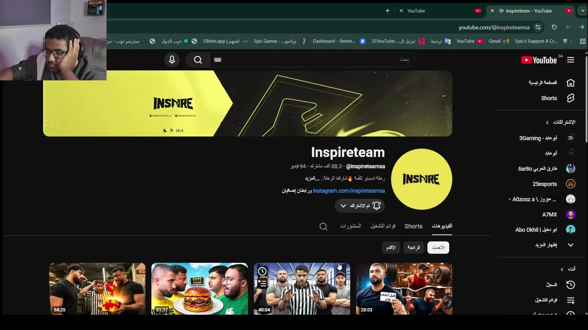Select the Playlists channel tab
Image resolution: width=588 pixels, height=330 pixels.
(x=383, y=226)
